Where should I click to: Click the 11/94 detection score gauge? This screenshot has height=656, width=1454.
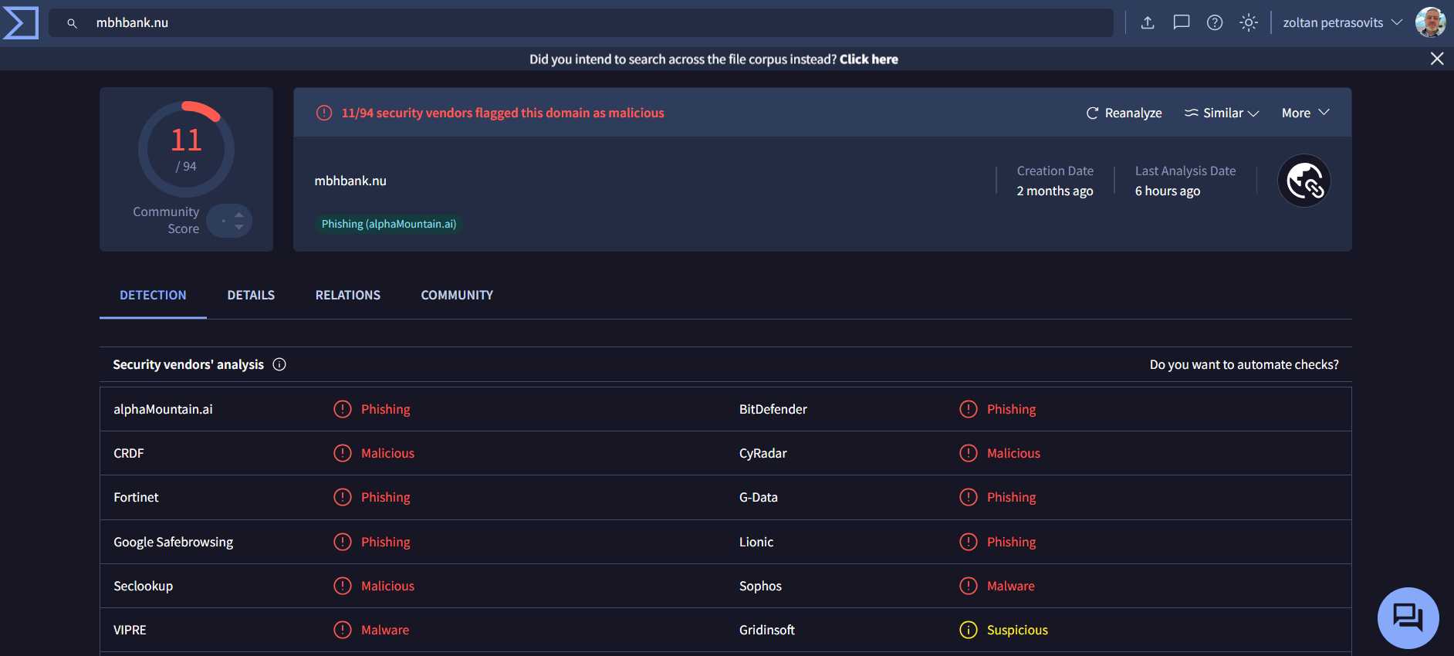pos(186,149)
